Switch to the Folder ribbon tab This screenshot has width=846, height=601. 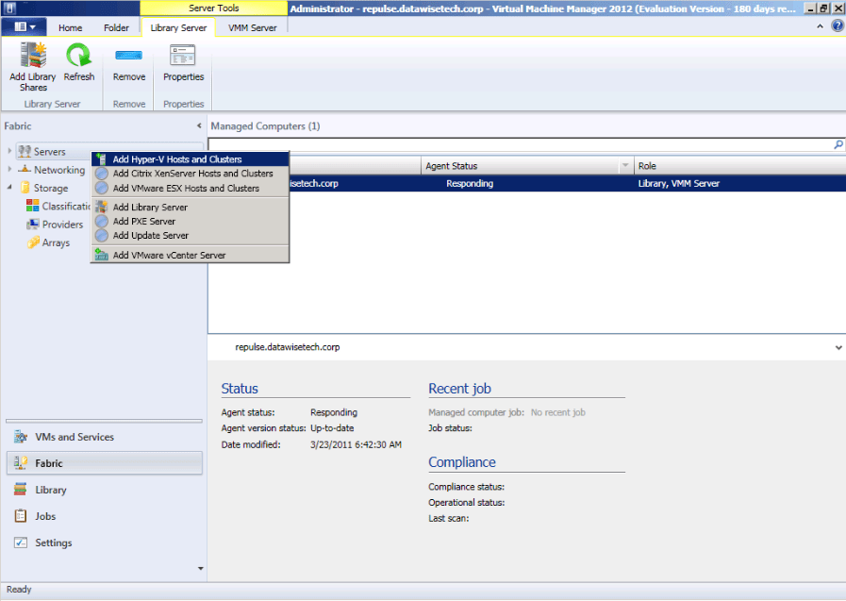(117, 28)
